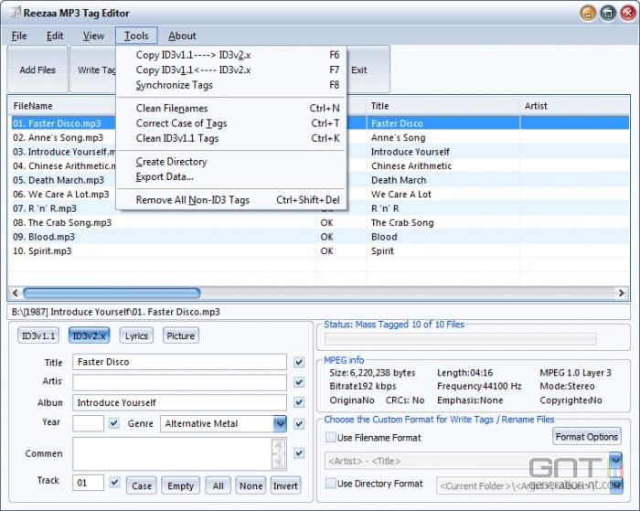The image size is (640, 511).
Task: Open the Picture tab
Action: (x=180, y=335)
